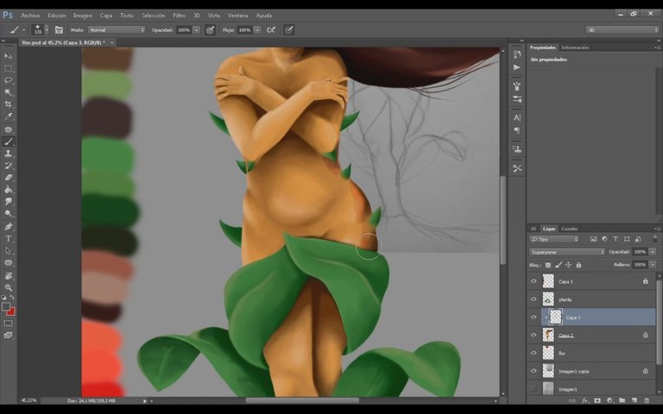
Task: Open the brush panel toggle icon
Action: (59, 30)
